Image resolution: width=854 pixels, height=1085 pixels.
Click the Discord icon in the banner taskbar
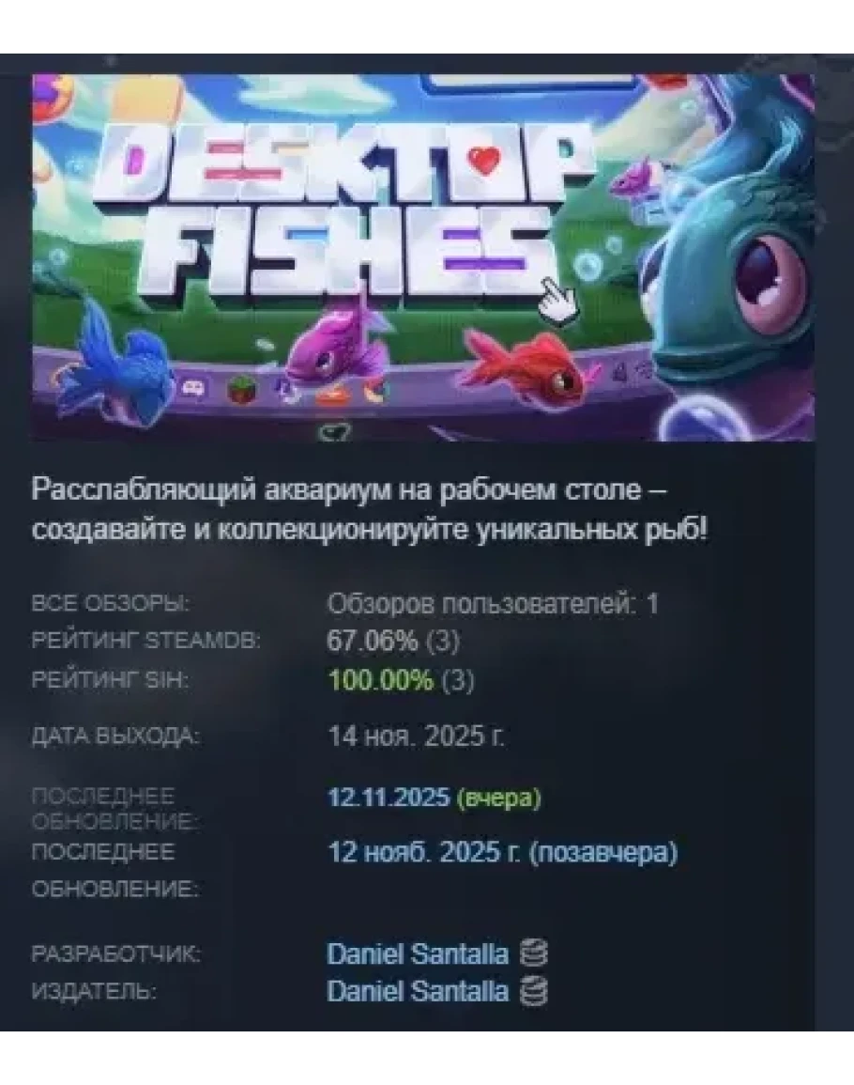pyautogui.click(x=193, y=388)
